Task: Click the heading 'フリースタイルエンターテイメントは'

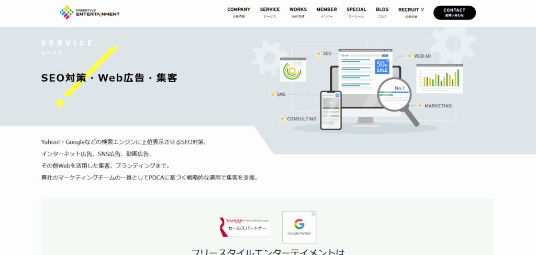Action: [267, 252]
